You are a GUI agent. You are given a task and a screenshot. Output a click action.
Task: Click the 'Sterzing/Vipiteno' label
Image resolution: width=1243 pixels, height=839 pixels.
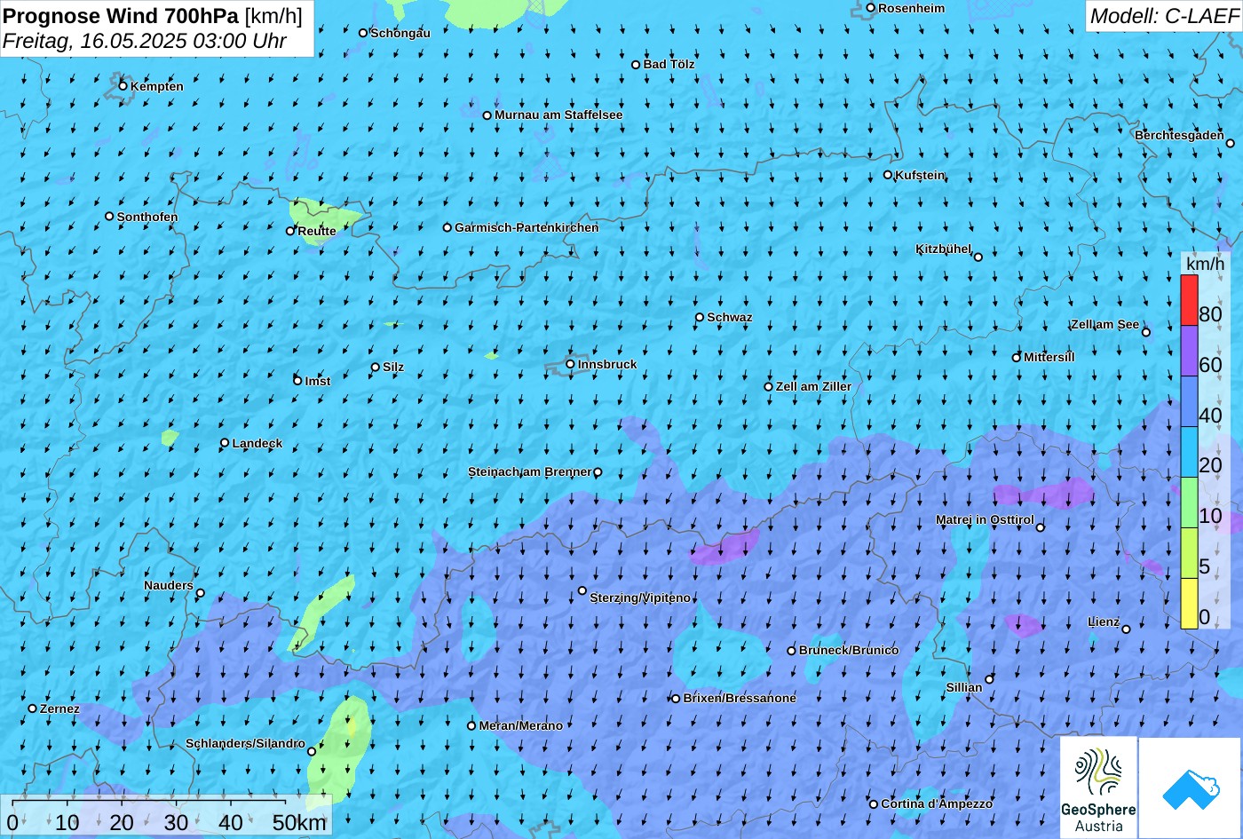click(640, 598)
